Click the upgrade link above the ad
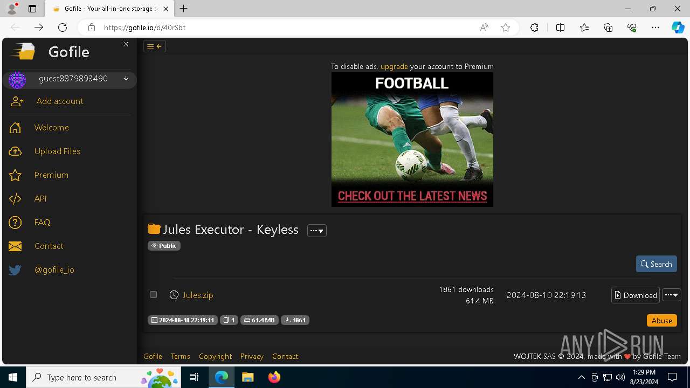The height and width of the screenshot is (388, 690). 394,66
